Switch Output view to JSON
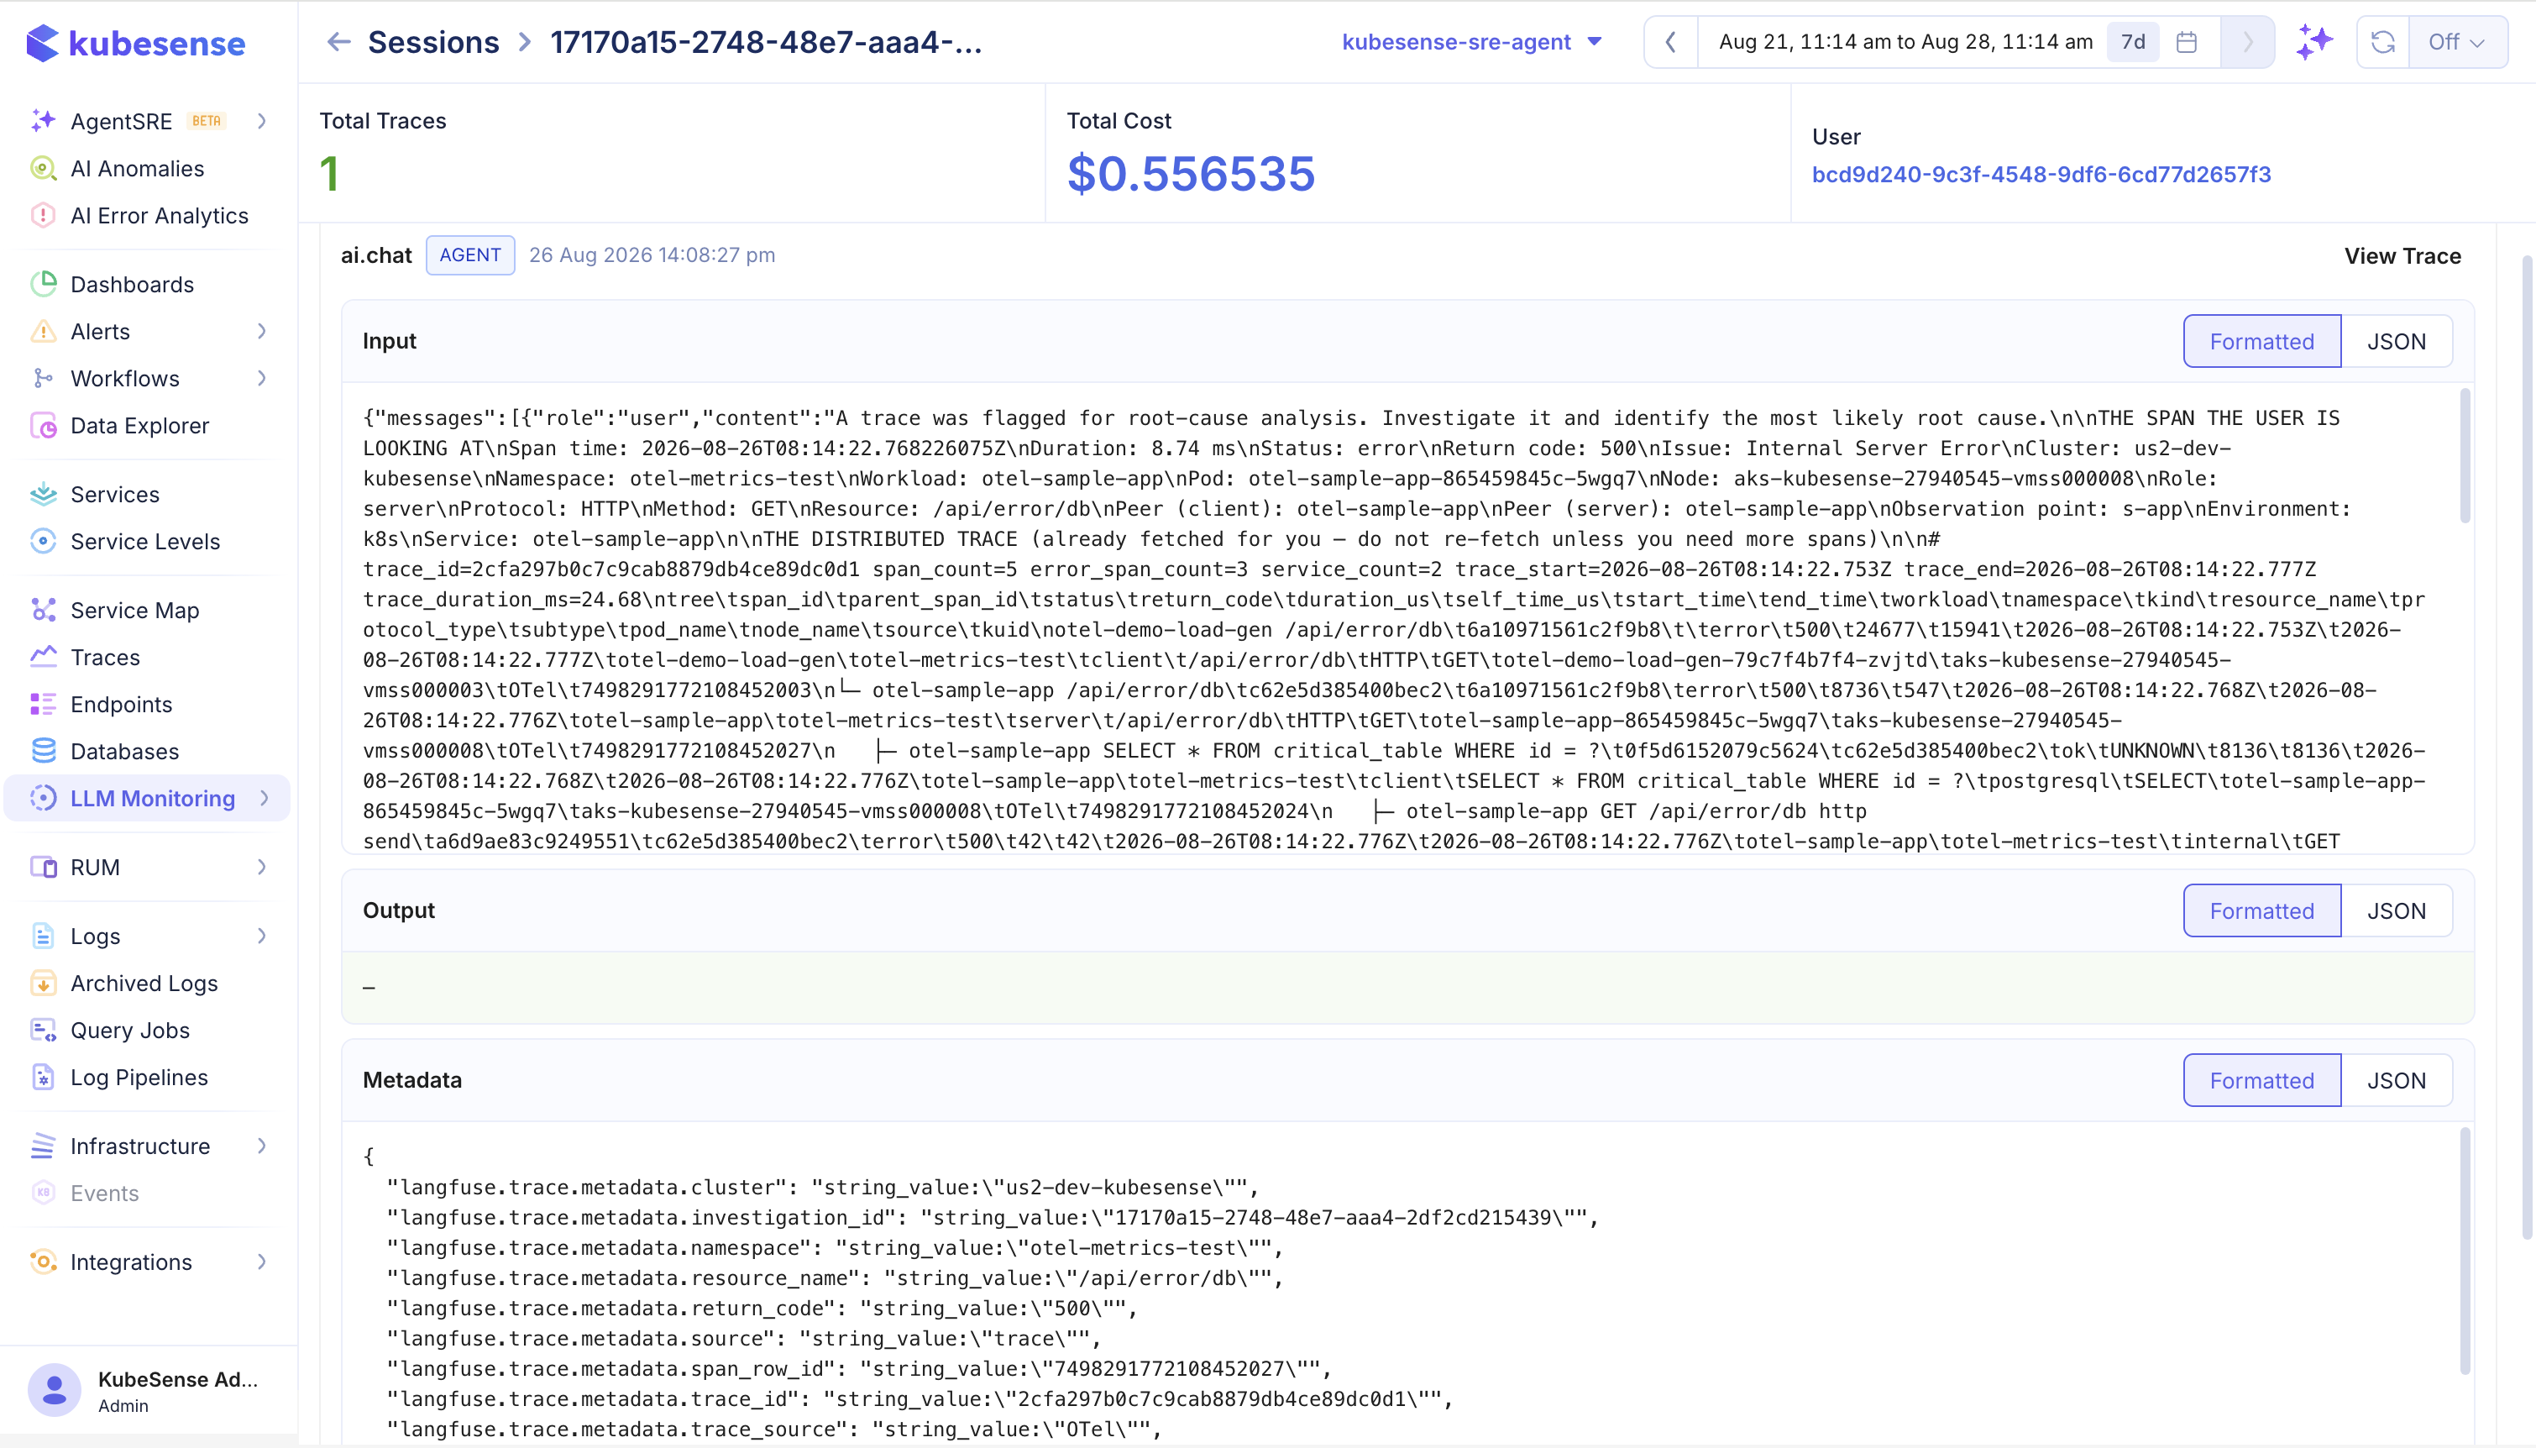This screenshot has height=1448, width=2536. pos(2396,910)
